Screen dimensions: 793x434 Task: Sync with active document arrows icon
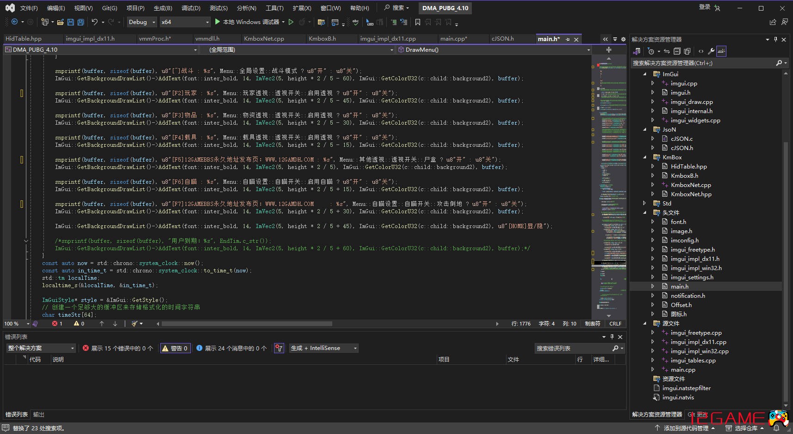click(666, 51)
